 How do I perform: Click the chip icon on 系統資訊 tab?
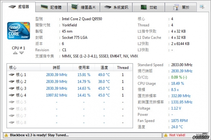coord(108,7)
